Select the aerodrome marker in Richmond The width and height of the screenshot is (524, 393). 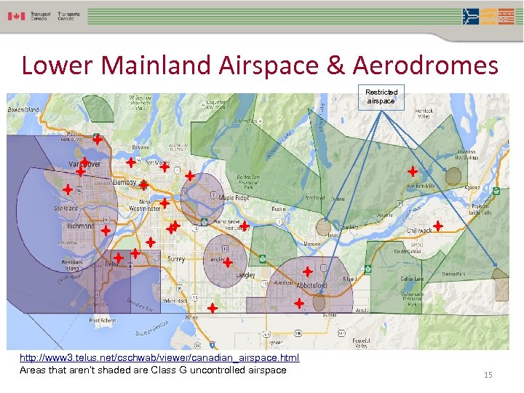click(106, 231)
